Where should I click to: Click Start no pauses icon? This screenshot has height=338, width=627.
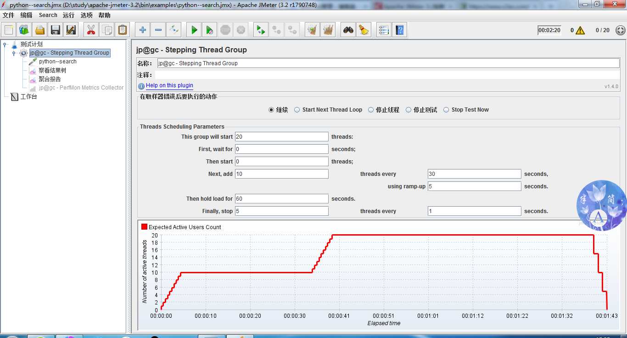point(210,30)
